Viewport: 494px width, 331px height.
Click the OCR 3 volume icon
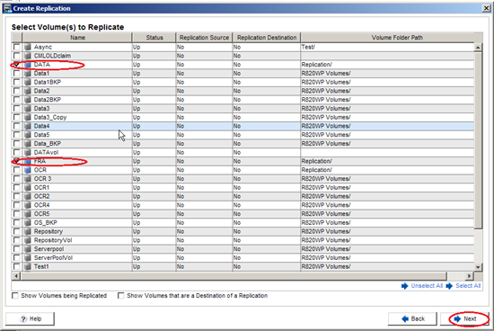click(28, 179)
